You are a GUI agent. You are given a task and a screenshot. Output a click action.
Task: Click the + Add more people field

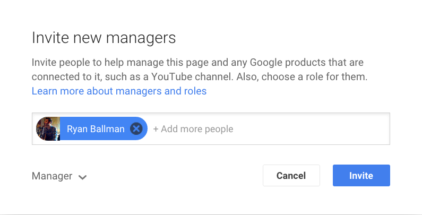click(x=193, y=129)
